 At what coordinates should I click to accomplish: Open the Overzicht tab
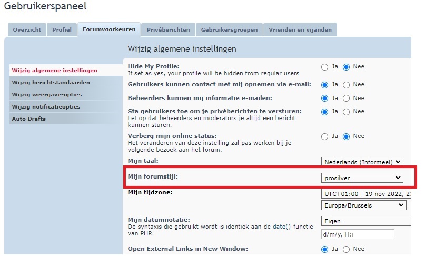[x=27, y=30]
